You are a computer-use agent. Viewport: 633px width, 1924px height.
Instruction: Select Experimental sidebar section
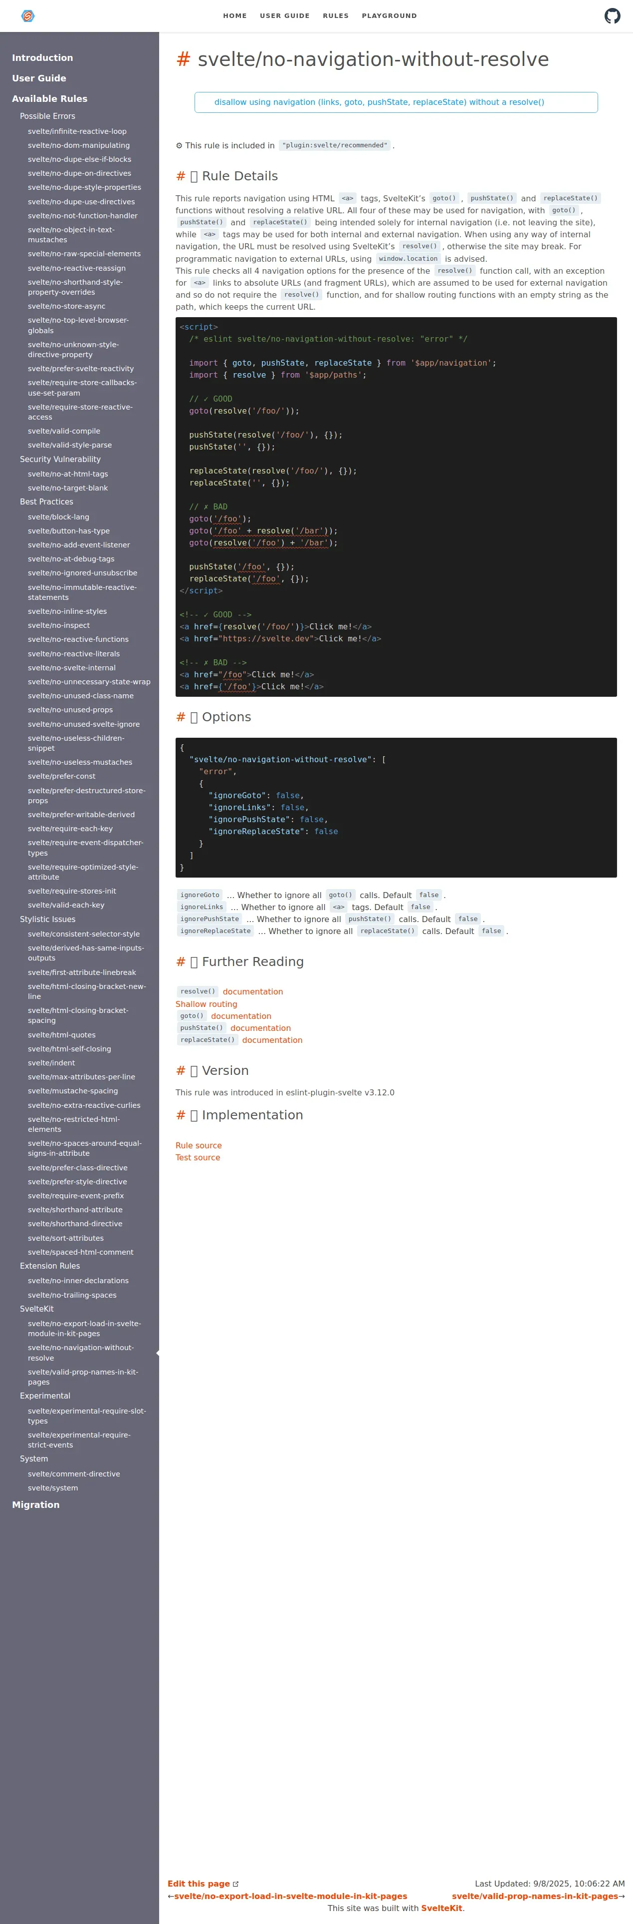point(45,1396)
